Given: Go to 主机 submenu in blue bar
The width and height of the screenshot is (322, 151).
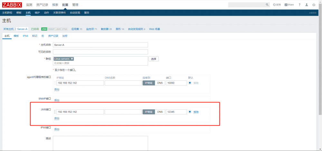Looking at the screenshot, I should [x=28, y=13].
